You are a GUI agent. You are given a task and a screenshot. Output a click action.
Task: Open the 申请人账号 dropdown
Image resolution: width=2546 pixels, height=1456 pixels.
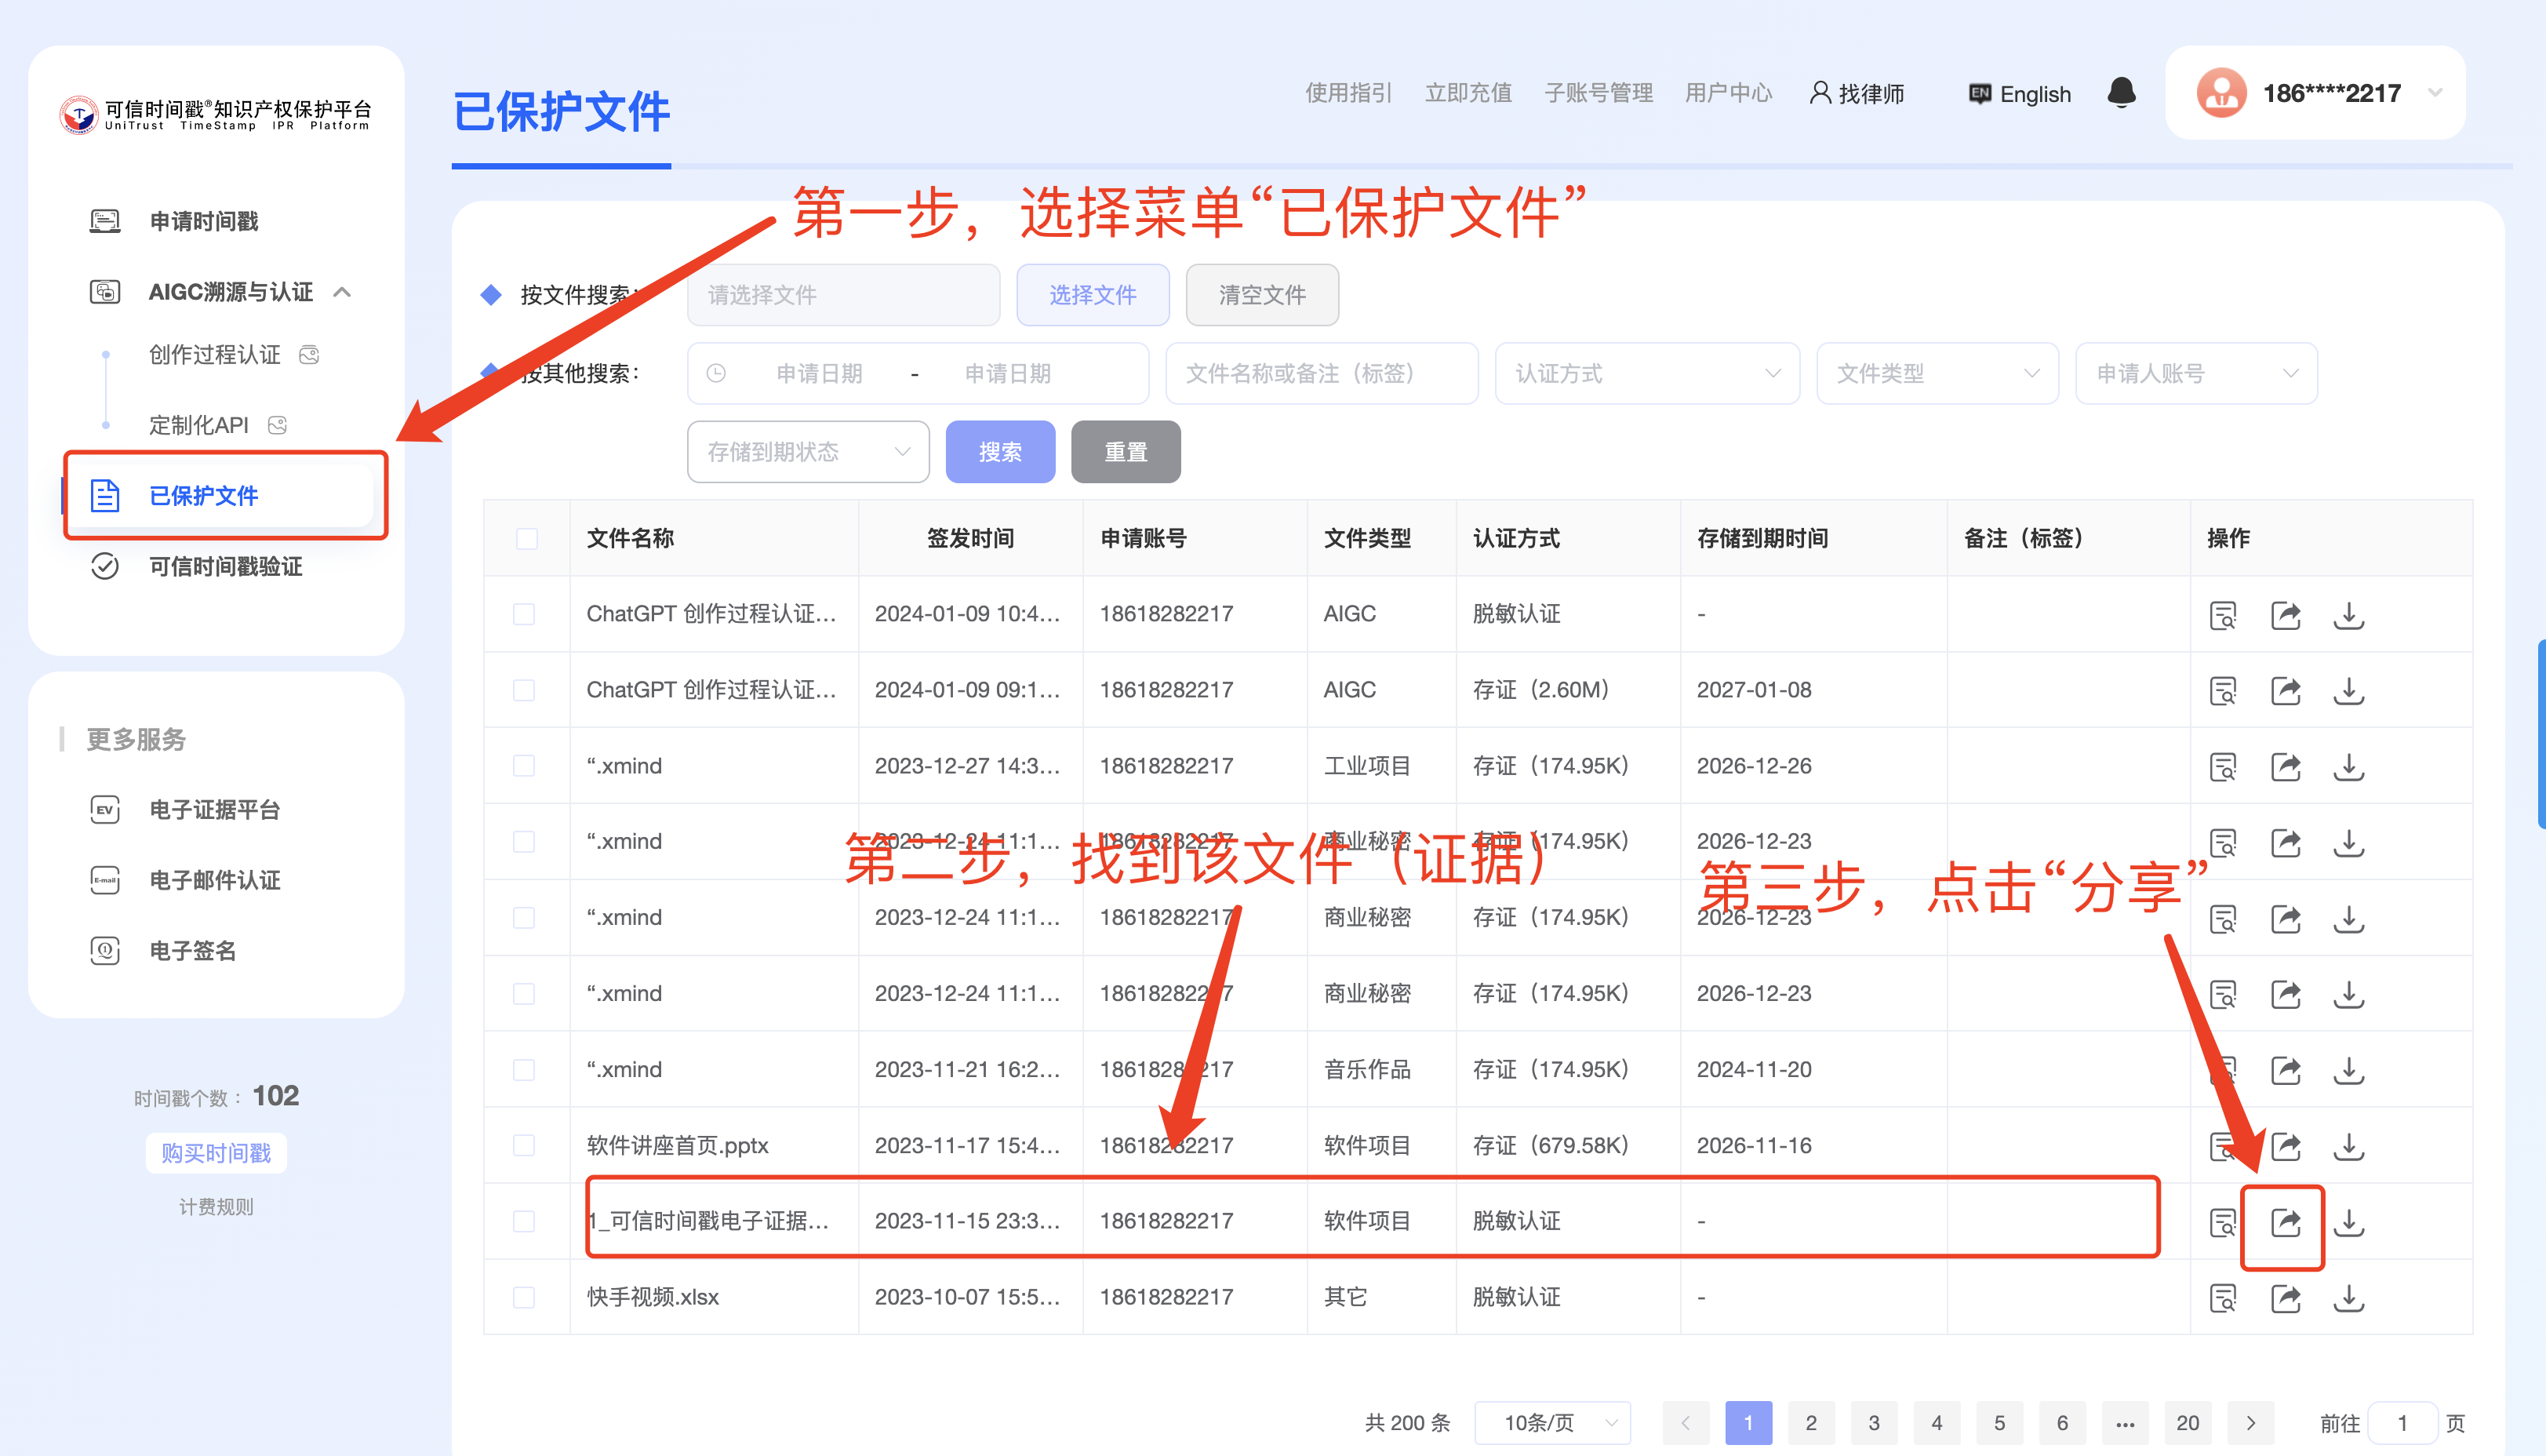(x=2196, y=373)
